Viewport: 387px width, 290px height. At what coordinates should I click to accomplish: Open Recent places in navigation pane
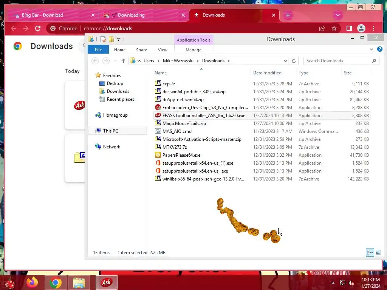tap(121, 99)
